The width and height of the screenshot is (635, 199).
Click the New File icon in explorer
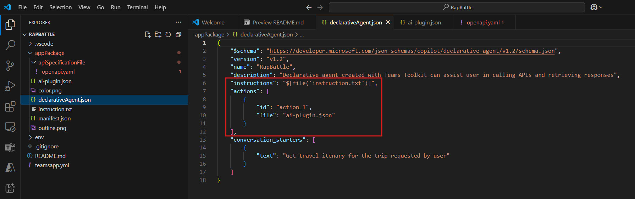(148, 34)
